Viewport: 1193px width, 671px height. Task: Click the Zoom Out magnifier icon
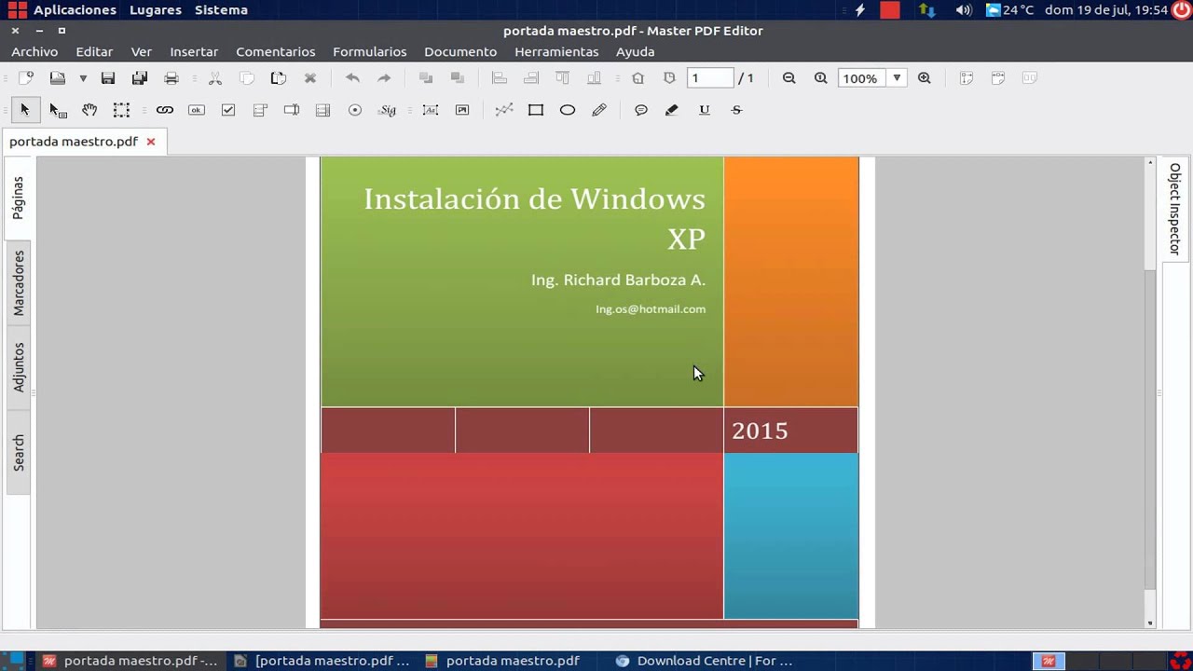(789, 78)
